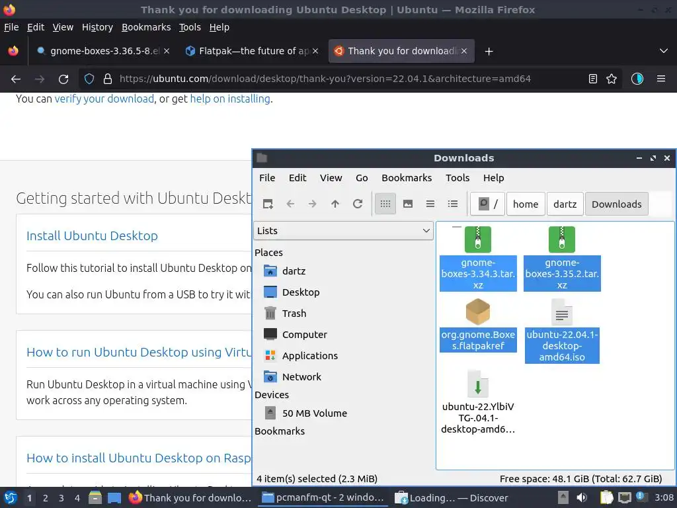Refresh the Downloads folder view
Image resolution: width=677 pixels, height=508 pixels.
pyautogui.click(x=358, y=204)
